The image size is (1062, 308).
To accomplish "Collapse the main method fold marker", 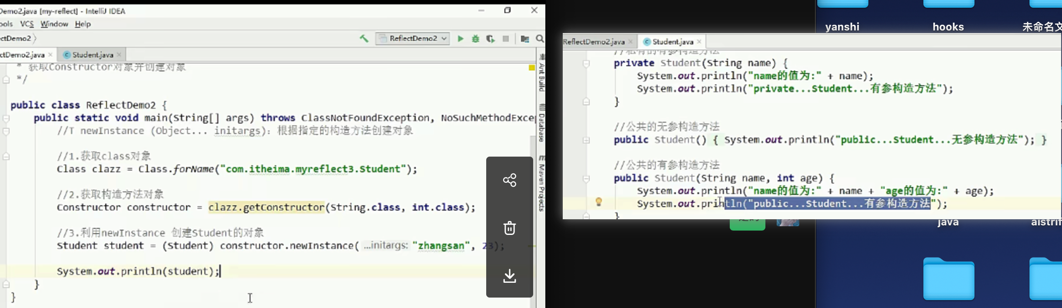I will pos(6,118).
